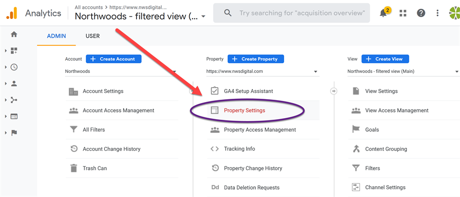Screen dimensions: 460x197
Task: Switch to the USER tab
Action: (93, 36)
